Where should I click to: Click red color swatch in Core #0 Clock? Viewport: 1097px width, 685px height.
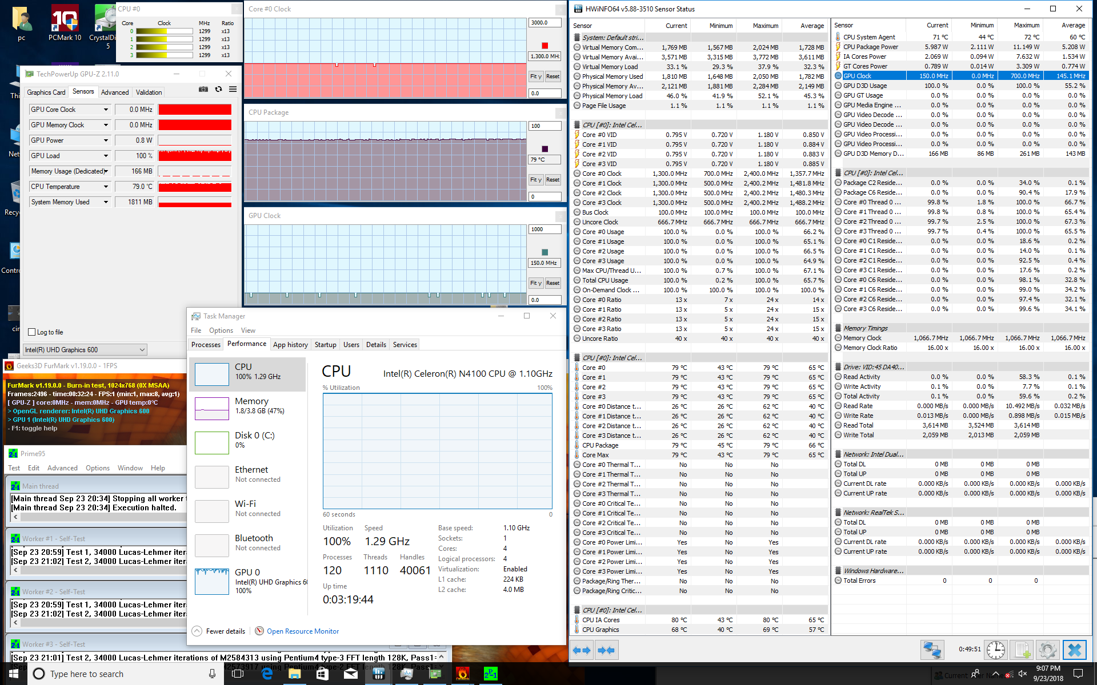pos(545,46)
